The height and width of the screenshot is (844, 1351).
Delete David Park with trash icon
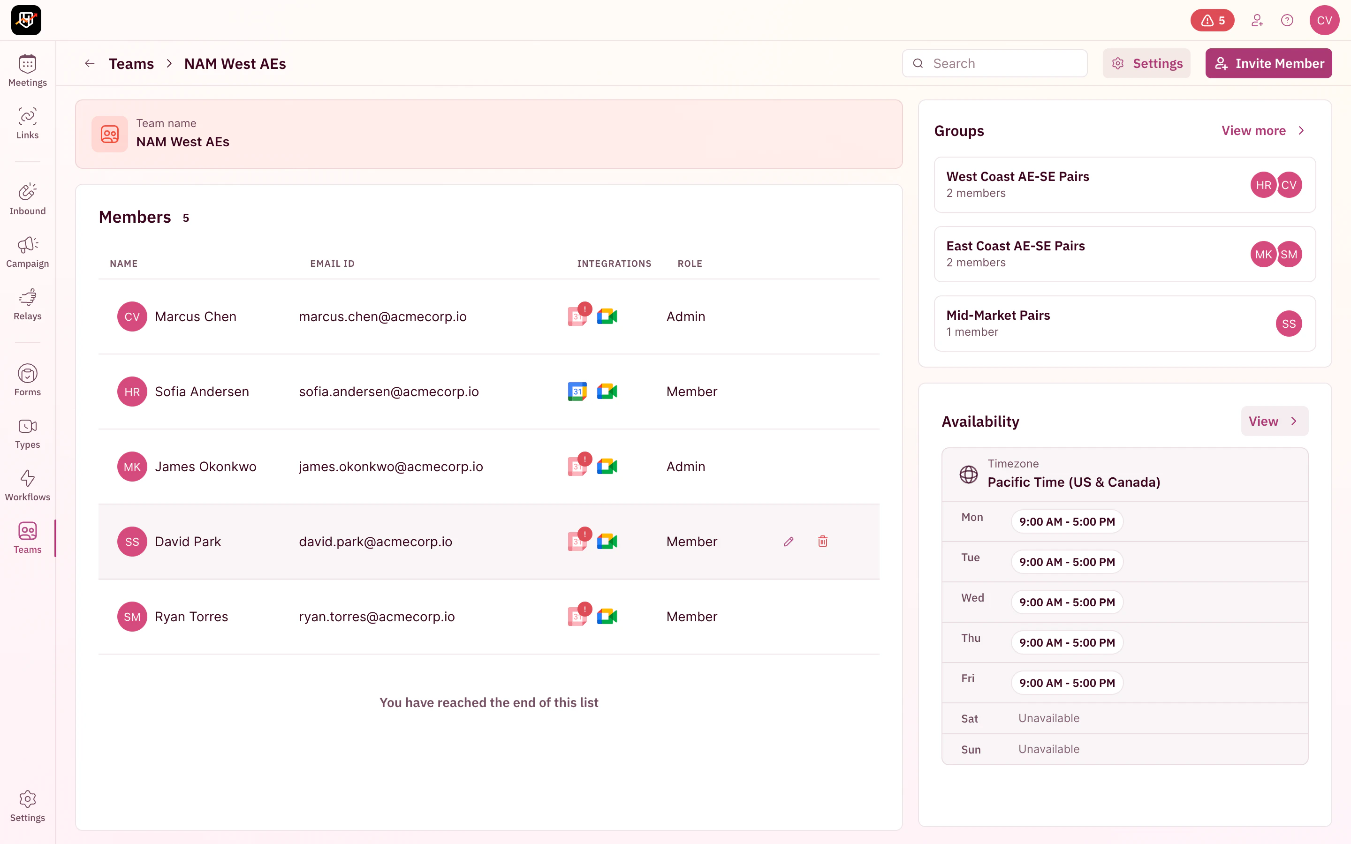pyautogui.click(x=822, y=542)
